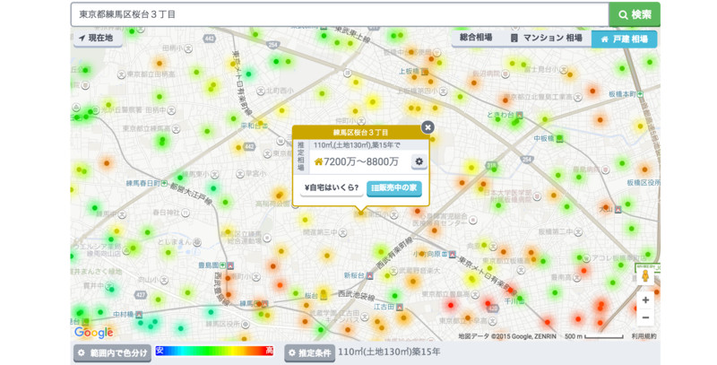Focus the address search input field
This screenshot has height=365, width=717.
(x=339, y=14)
